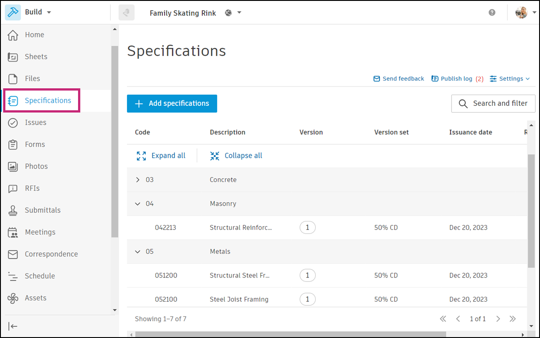Viewport: 540px width, 338px height.
Task: Open the Photos icon in sidebar
Action: coord(13,166)
